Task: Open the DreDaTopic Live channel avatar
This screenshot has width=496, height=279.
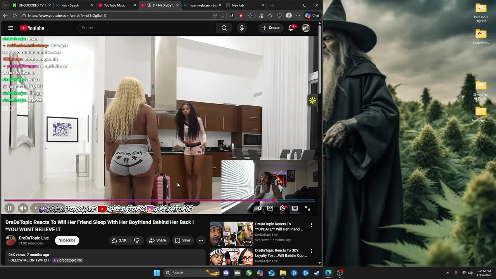Action: pyautogui.click(x=11, y=240)
